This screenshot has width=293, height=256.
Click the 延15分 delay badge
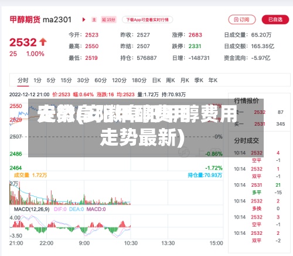coord(109,19)
